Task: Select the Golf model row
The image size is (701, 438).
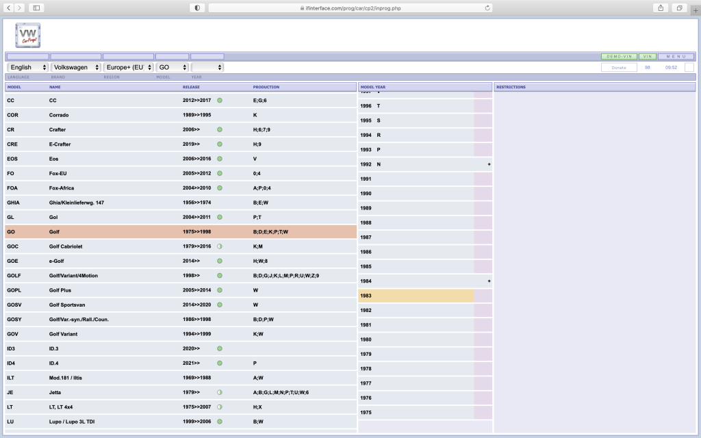Action: tap(181, 232)
